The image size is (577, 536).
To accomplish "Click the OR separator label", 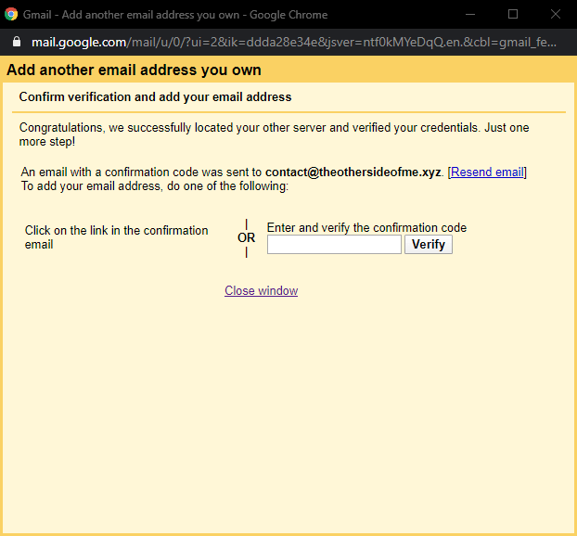I will pyautogui.click(x=246, y=237).
